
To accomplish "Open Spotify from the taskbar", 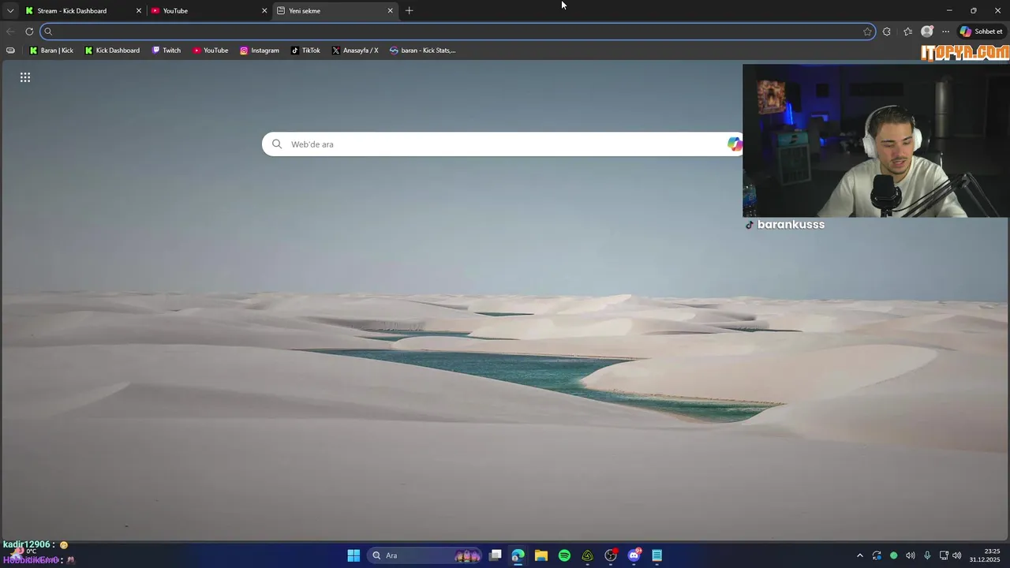I will 564,555.
